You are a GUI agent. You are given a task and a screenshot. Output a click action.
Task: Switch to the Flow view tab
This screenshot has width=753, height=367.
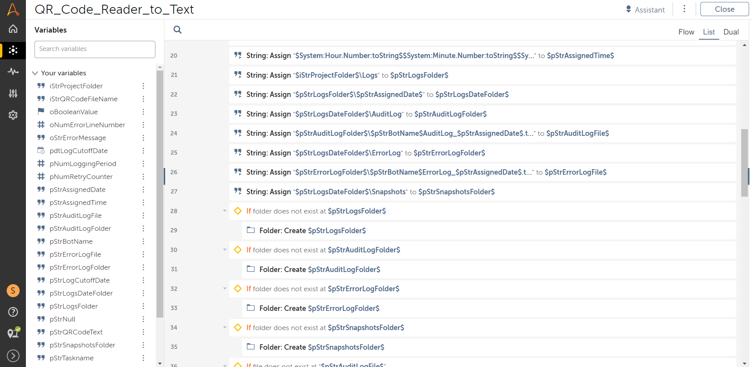point(686,32)
